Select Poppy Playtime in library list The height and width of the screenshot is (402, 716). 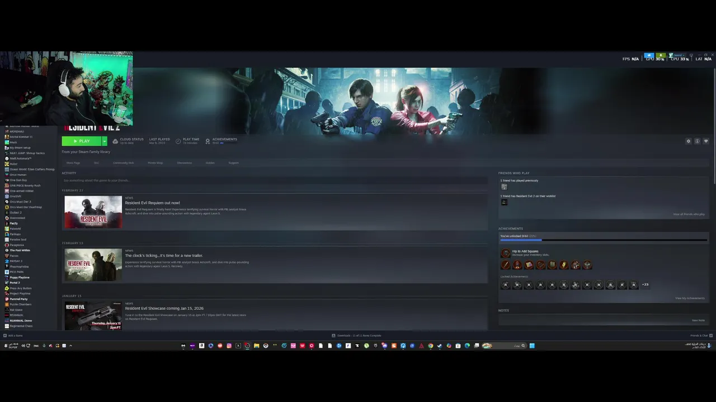(20, 277)
